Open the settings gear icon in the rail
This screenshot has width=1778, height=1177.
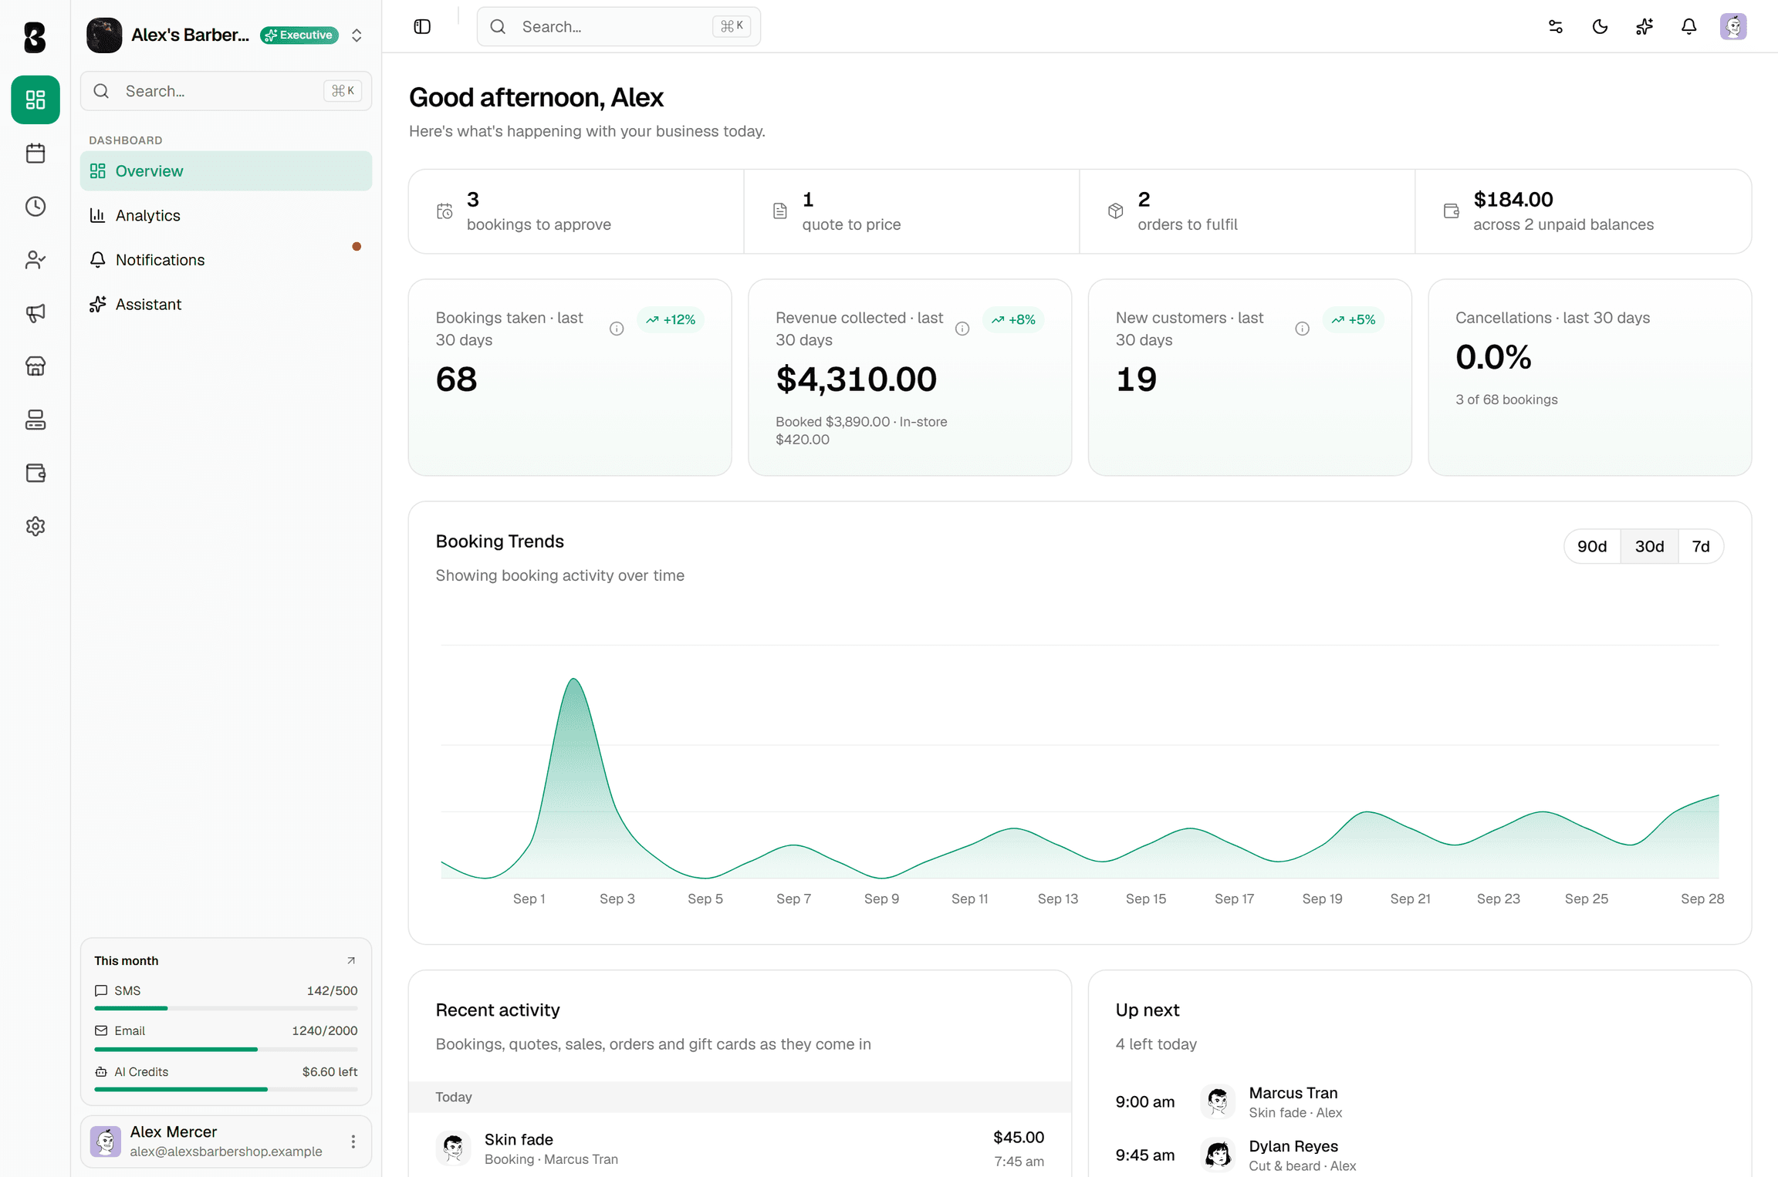click(35, 526)
